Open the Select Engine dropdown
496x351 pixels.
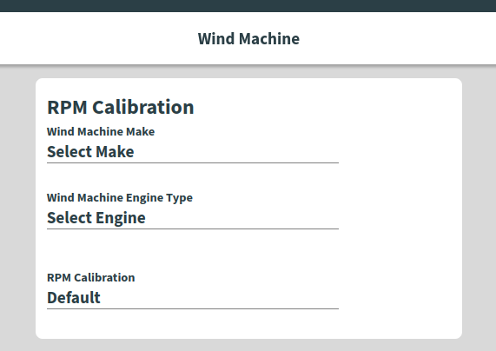(193, 218)
